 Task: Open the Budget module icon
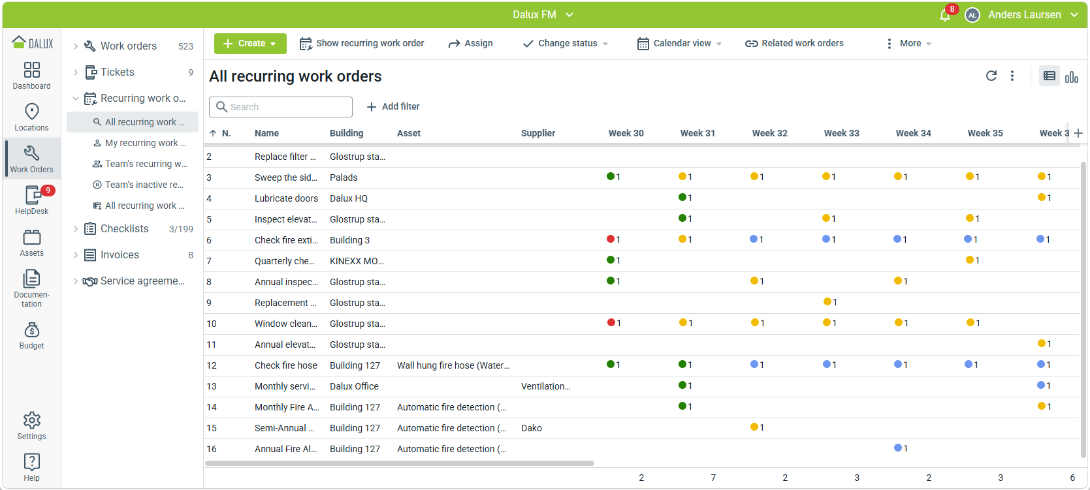click(31, 335)
